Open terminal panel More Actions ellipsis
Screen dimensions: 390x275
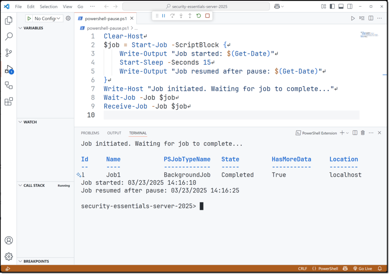[x=371, y=133]
